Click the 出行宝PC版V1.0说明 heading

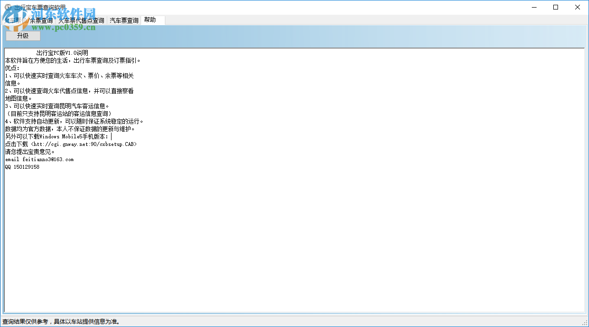tap(62, 53)
